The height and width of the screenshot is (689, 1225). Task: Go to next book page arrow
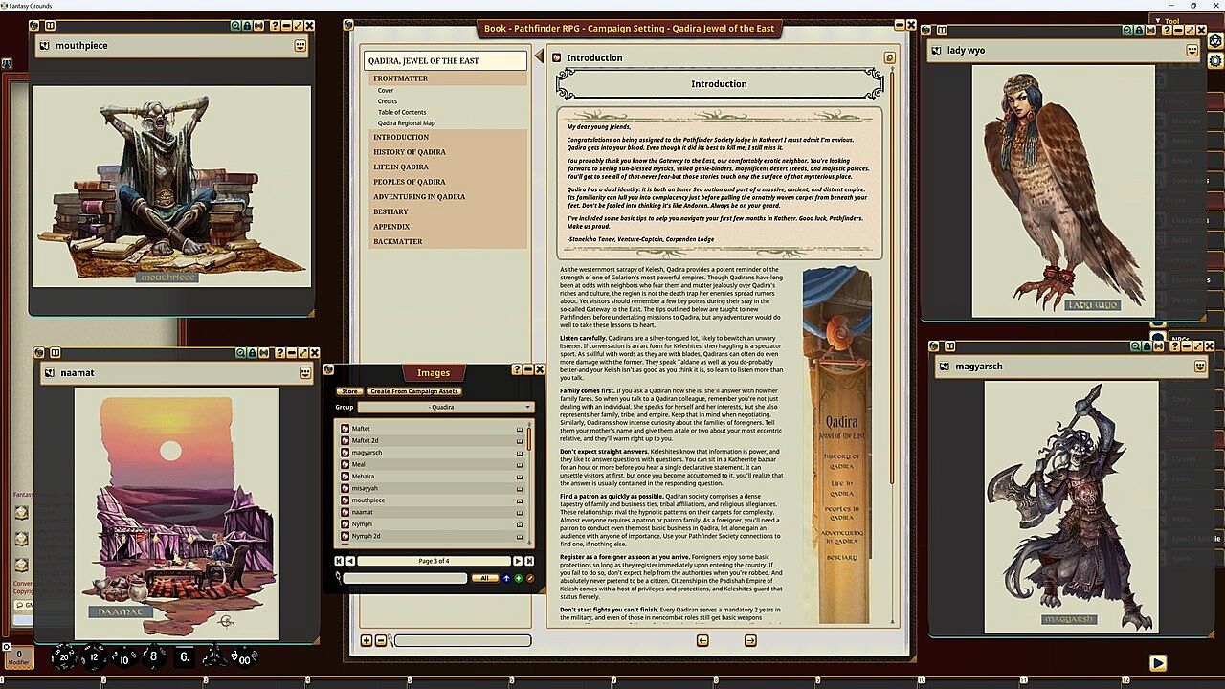[750, 640]
